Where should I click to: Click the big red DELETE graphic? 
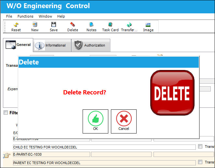(172, 93)
